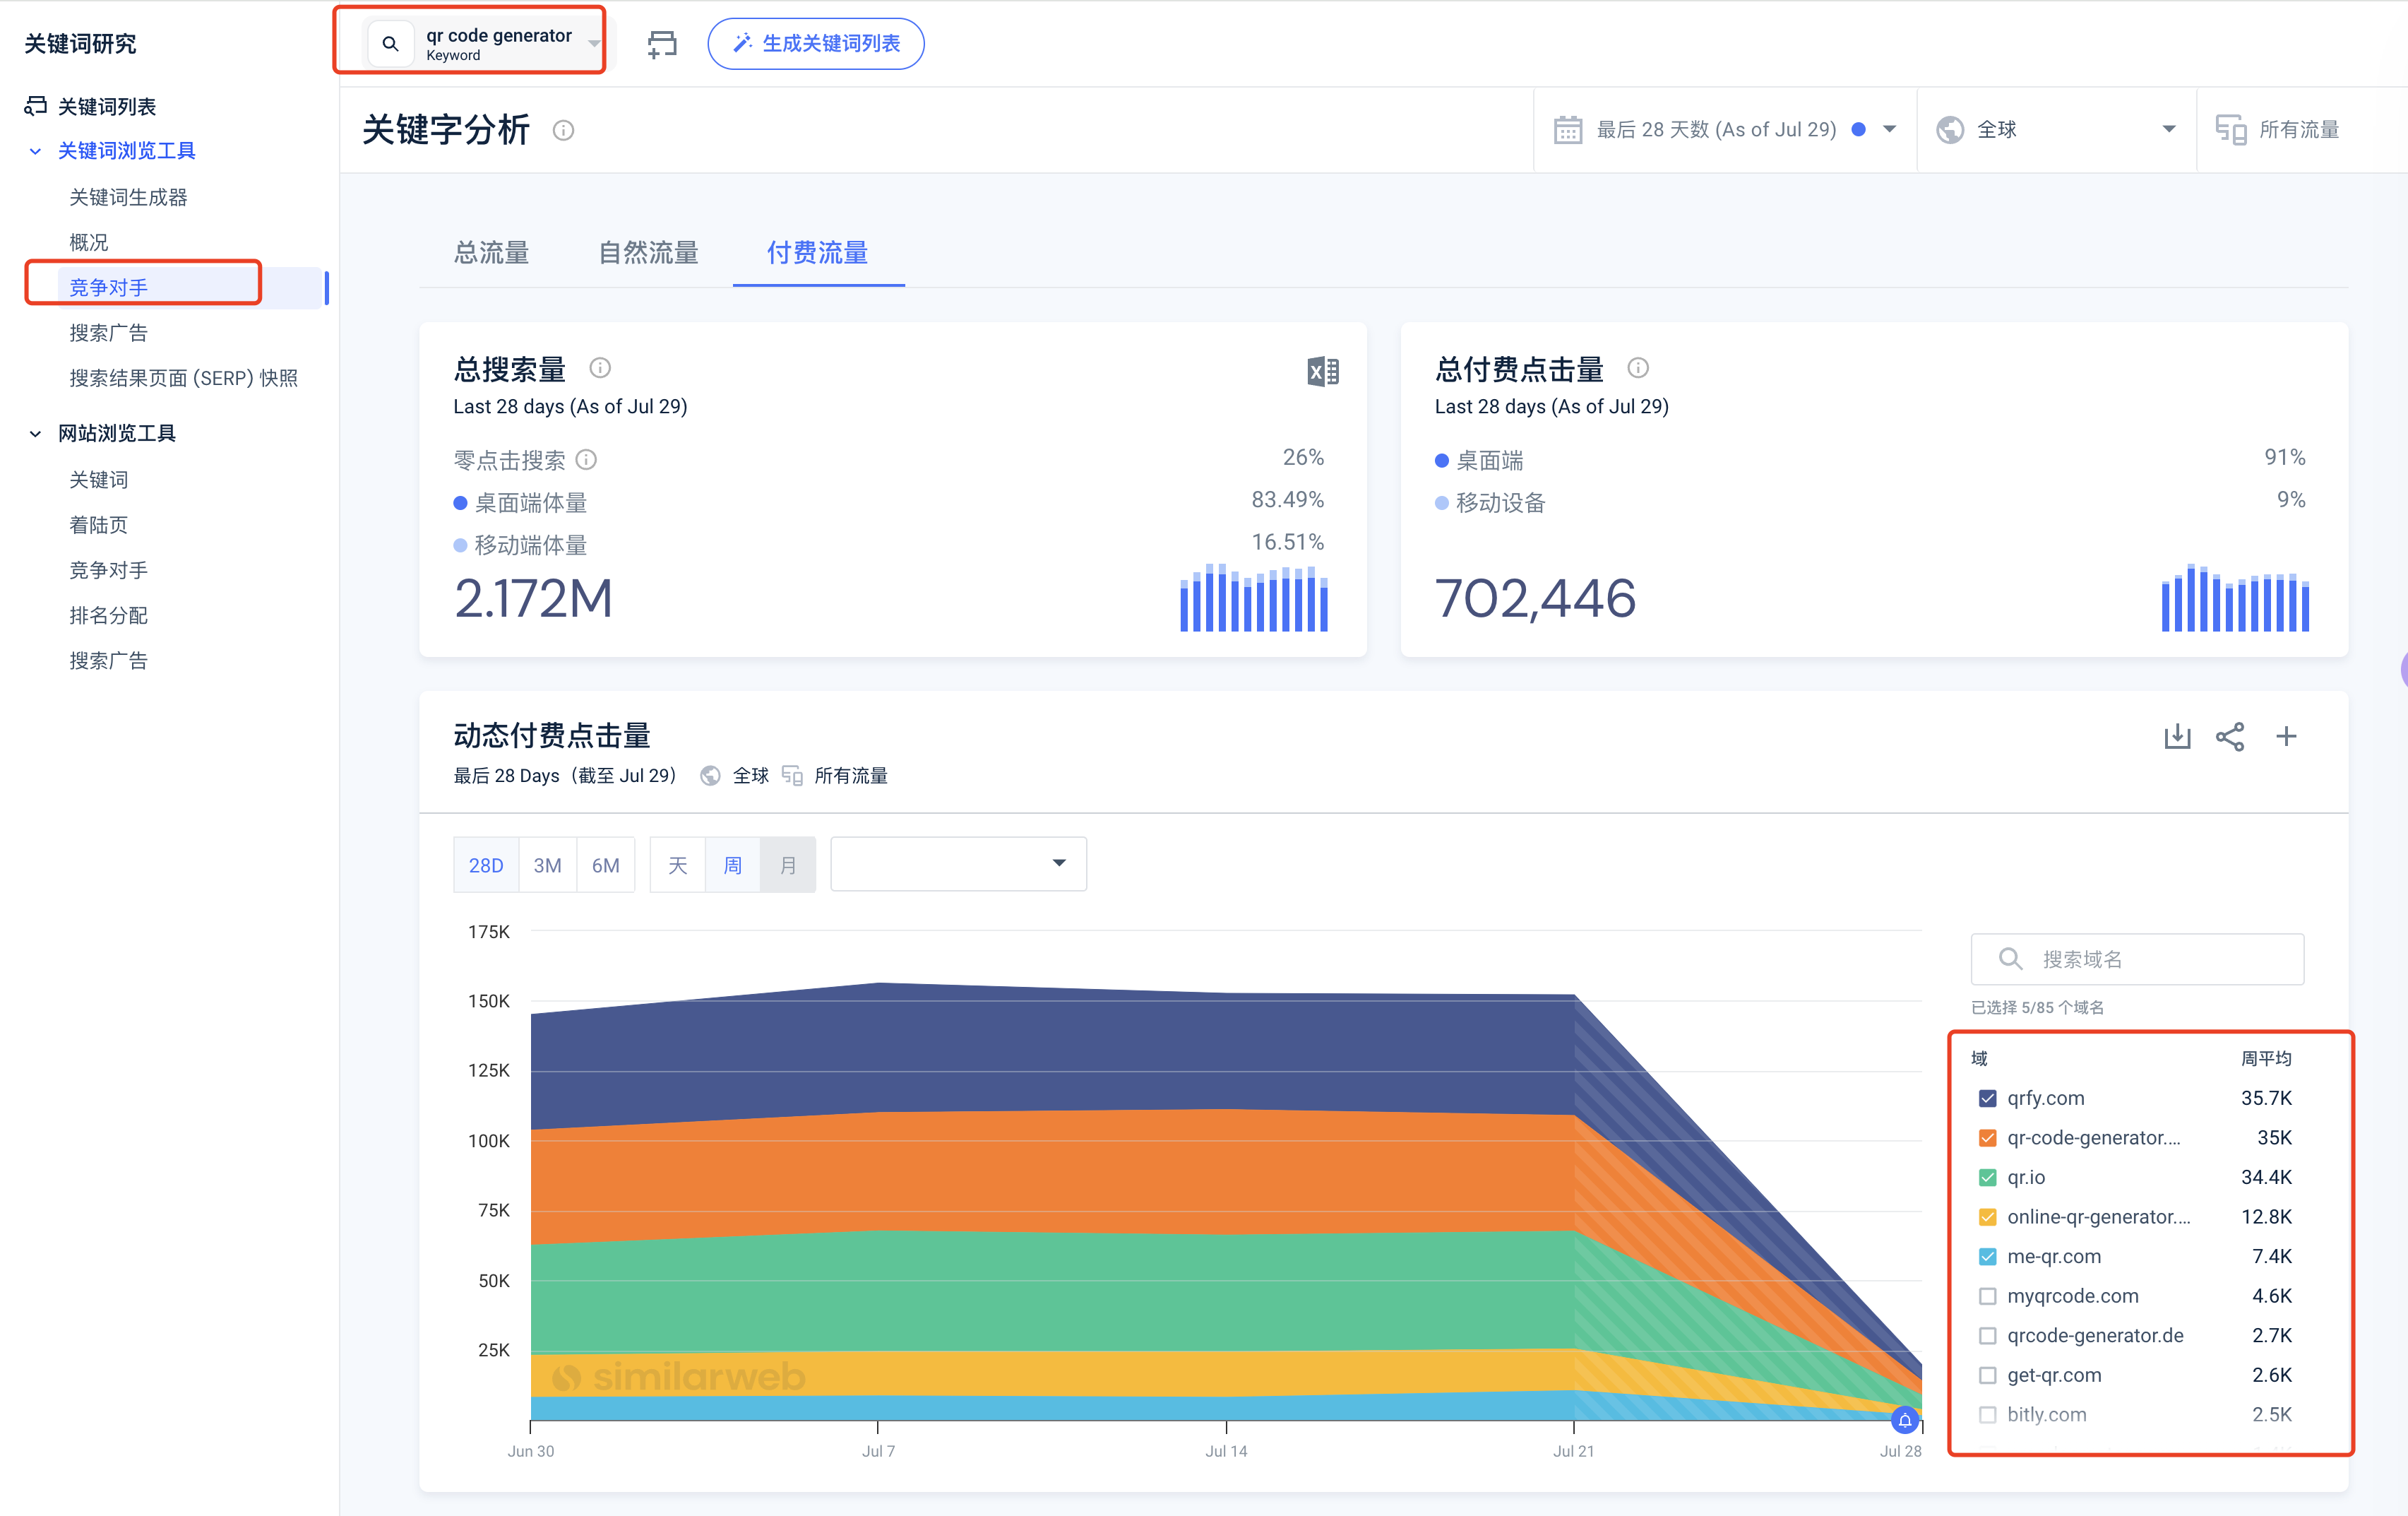The width and height of the screenshot is (2408, 1516).
Task: Uncheck the qrfy.com domain checkbox
Action: click(1988, 1098)
